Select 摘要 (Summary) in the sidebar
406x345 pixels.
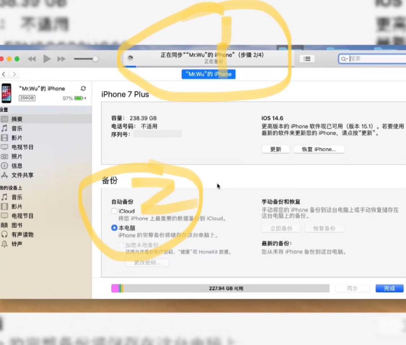tap(17, 119)
